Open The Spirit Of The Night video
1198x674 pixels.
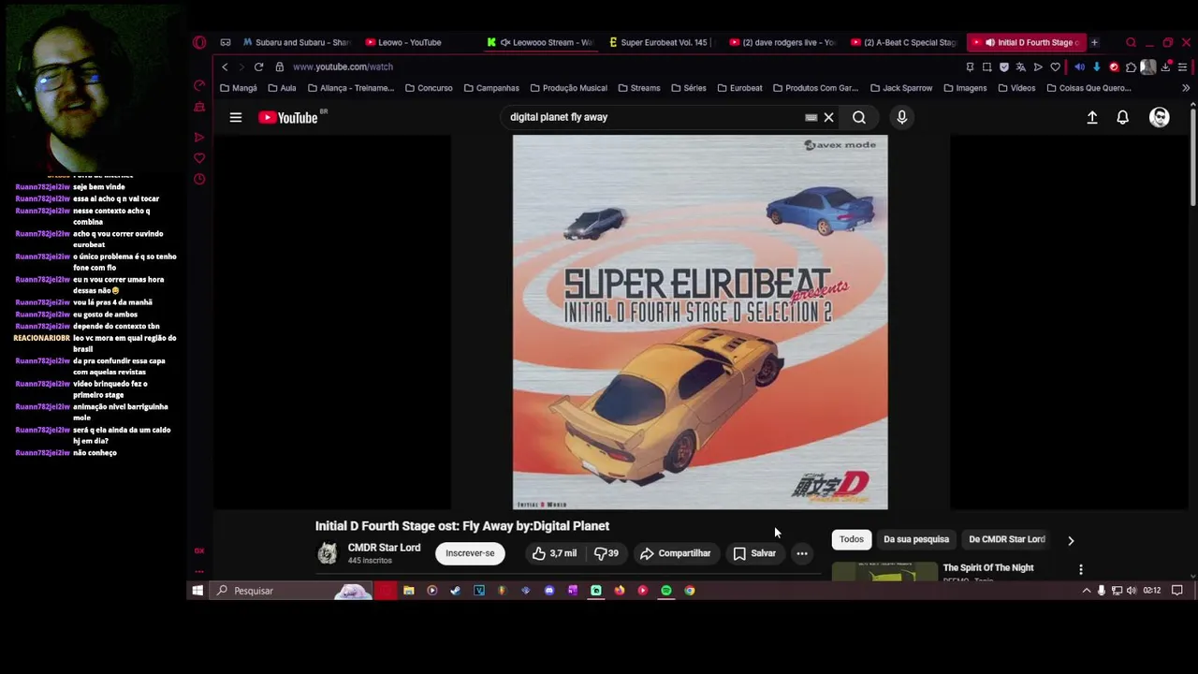coord(988,568)
